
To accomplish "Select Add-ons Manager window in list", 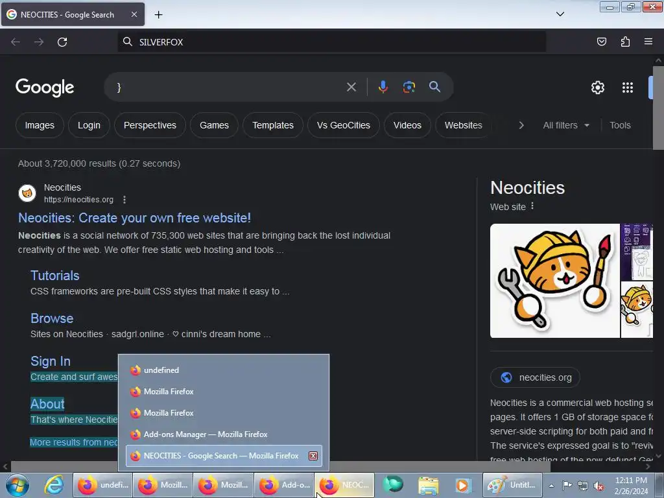I will point(224,434).
